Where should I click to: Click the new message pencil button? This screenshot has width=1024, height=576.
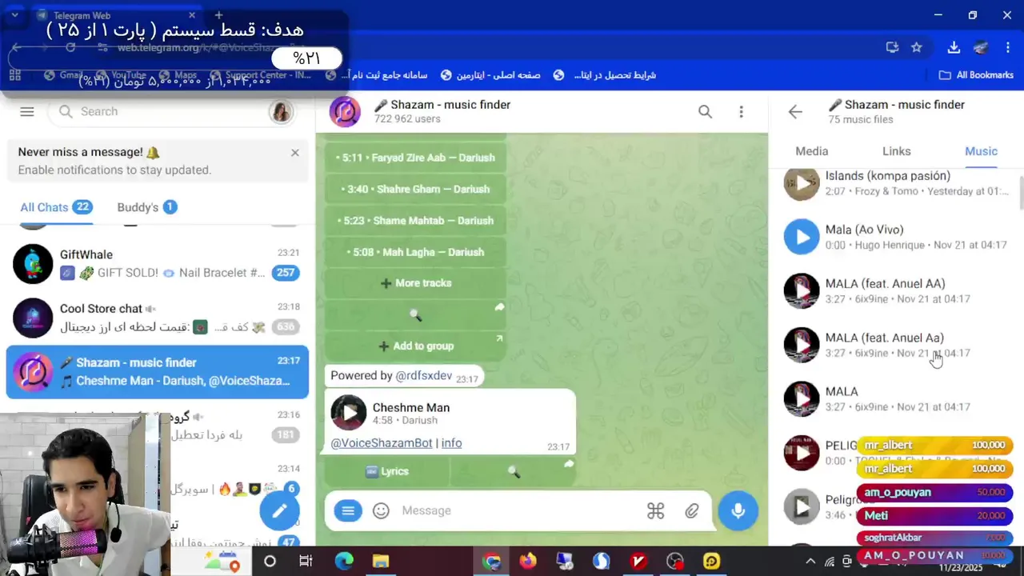279,511
